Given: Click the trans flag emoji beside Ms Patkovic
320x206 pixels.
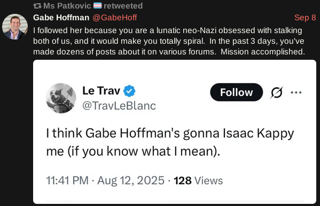Looking at the screenshot, I should point(98,5).
